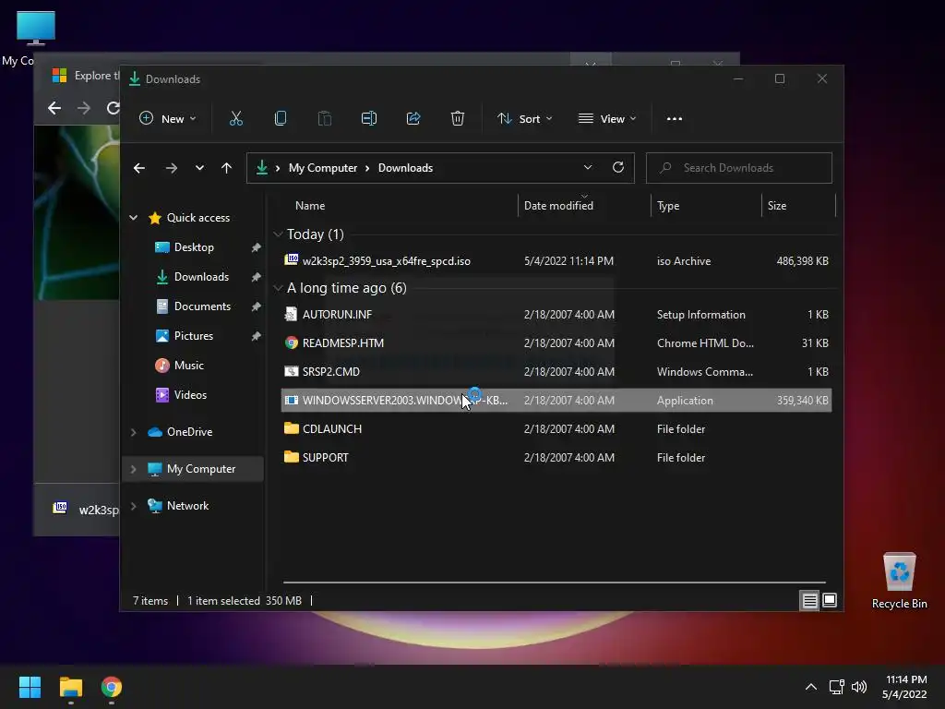The height and width of the screenshot is (709, 945).
Task: Click the Share icon in toolbar
Action: pos(413,119)
